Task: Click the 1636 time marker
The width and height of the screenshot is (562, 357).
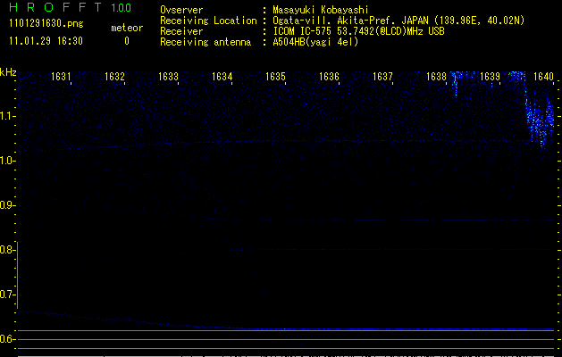Action: click(329, 77)
